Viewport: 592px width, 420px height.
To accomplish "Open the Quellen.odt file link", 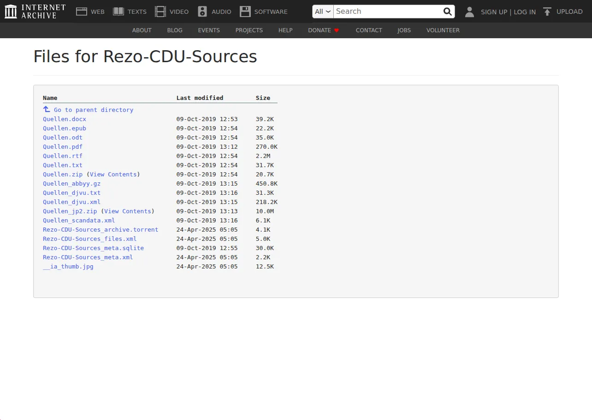I will tap(63, 138).
